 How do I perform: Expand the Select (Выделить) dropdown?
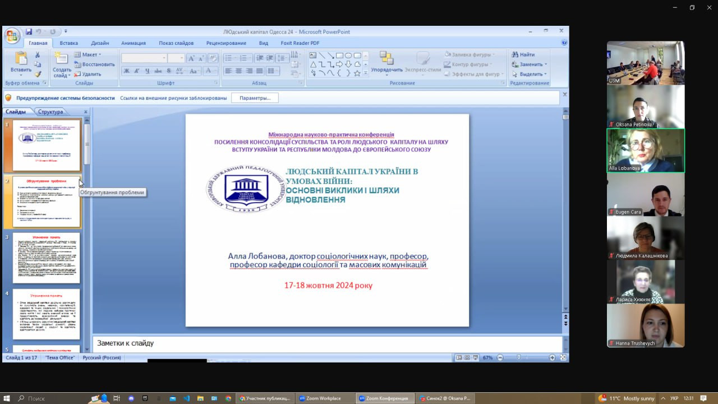click(530, 74)
